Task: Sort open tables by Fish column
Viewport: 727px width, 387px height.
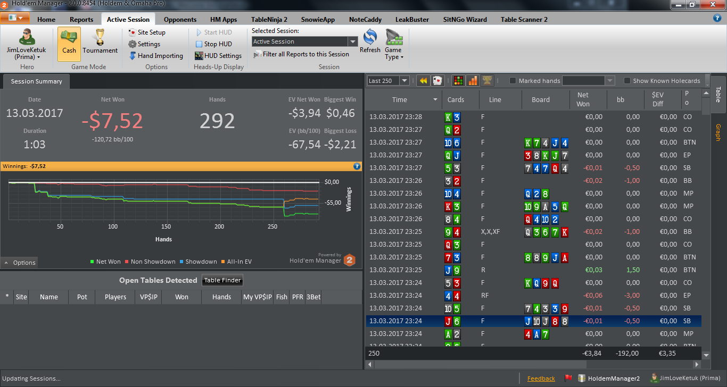Action: pos(282,297)
